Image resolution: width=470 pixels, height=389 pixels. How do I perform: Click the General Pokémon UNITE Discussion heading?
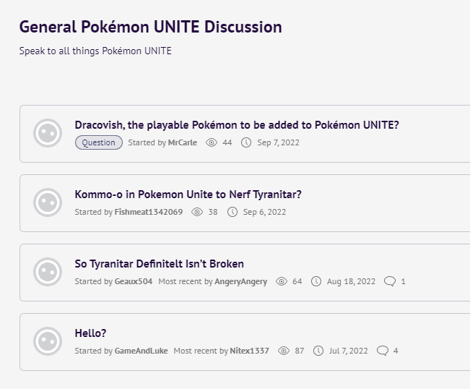coord(151,27)
